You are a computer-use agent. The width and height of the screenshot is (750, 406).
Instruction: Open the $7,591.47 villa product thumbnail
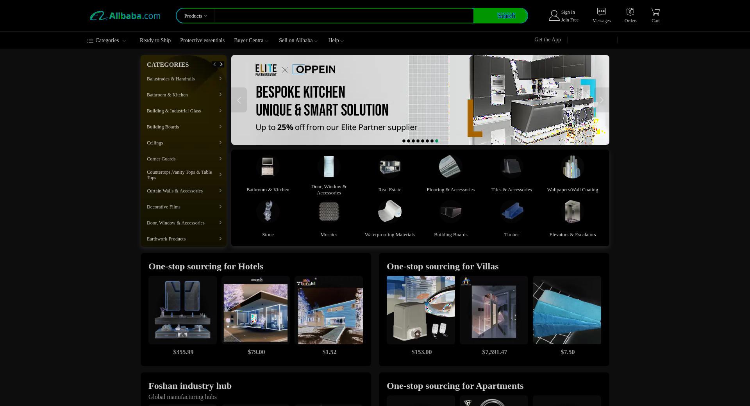coord(494,310)
